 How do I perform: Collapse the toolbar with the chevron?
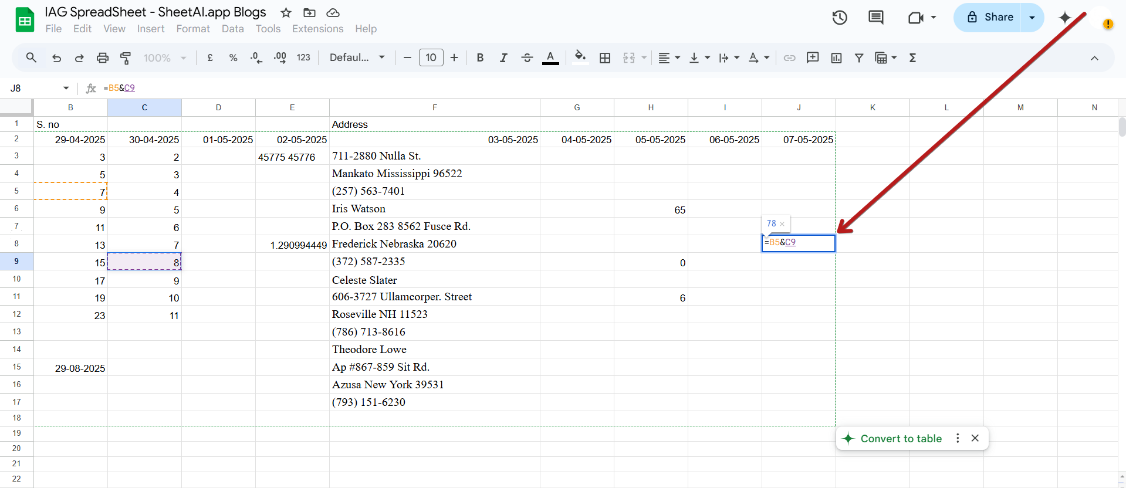click(x=1094, y=58)
